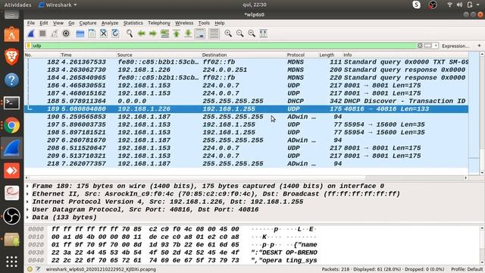Zoom out the packet text
Image resolution: width=485 pixels, height=273 pixels.
tap(239, 33)
